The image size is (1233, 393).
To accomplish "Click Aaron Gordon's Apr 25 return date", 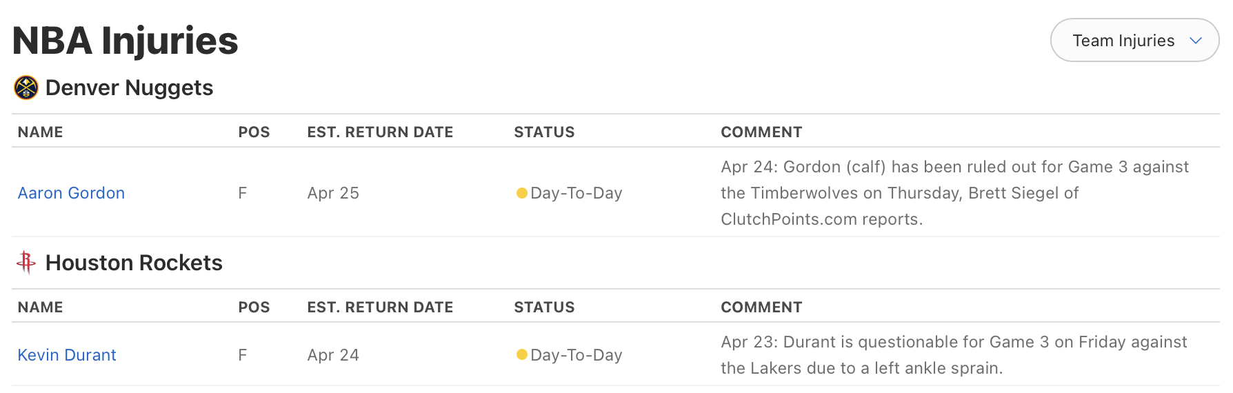I will coord(333,193).
